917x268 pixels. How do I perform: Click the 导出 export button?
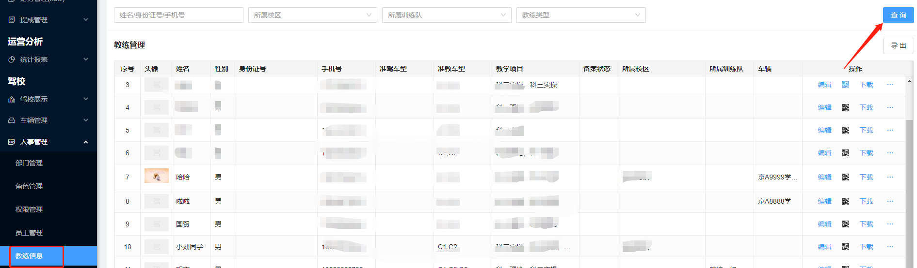[898, 45]
